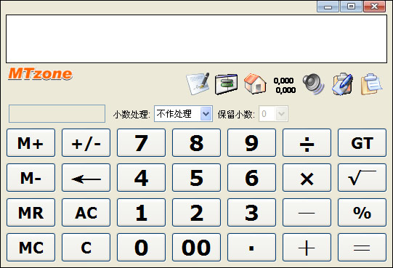
Task: Click the paste clipboard icon
Action: tap(371, 84)
